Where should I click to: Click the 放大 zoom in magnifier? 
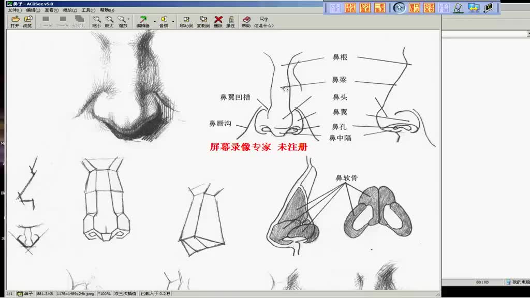tap(109, 21)
